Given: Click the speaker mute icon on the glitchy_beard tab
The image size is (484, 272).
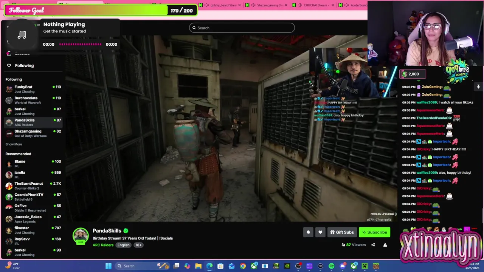Looking at the screenshot, I should 206,5.
